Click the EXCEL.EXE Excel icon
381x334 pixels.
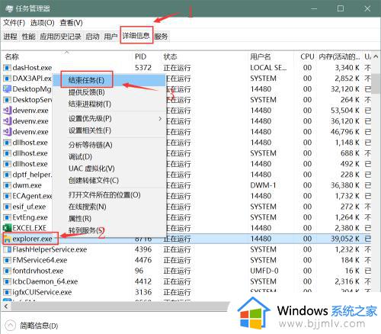[x=7, y=228]
